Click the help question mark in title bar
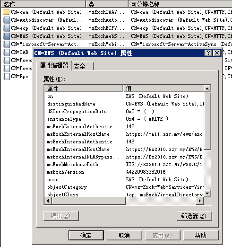The image size is (232, 247). tap(208, 53)
